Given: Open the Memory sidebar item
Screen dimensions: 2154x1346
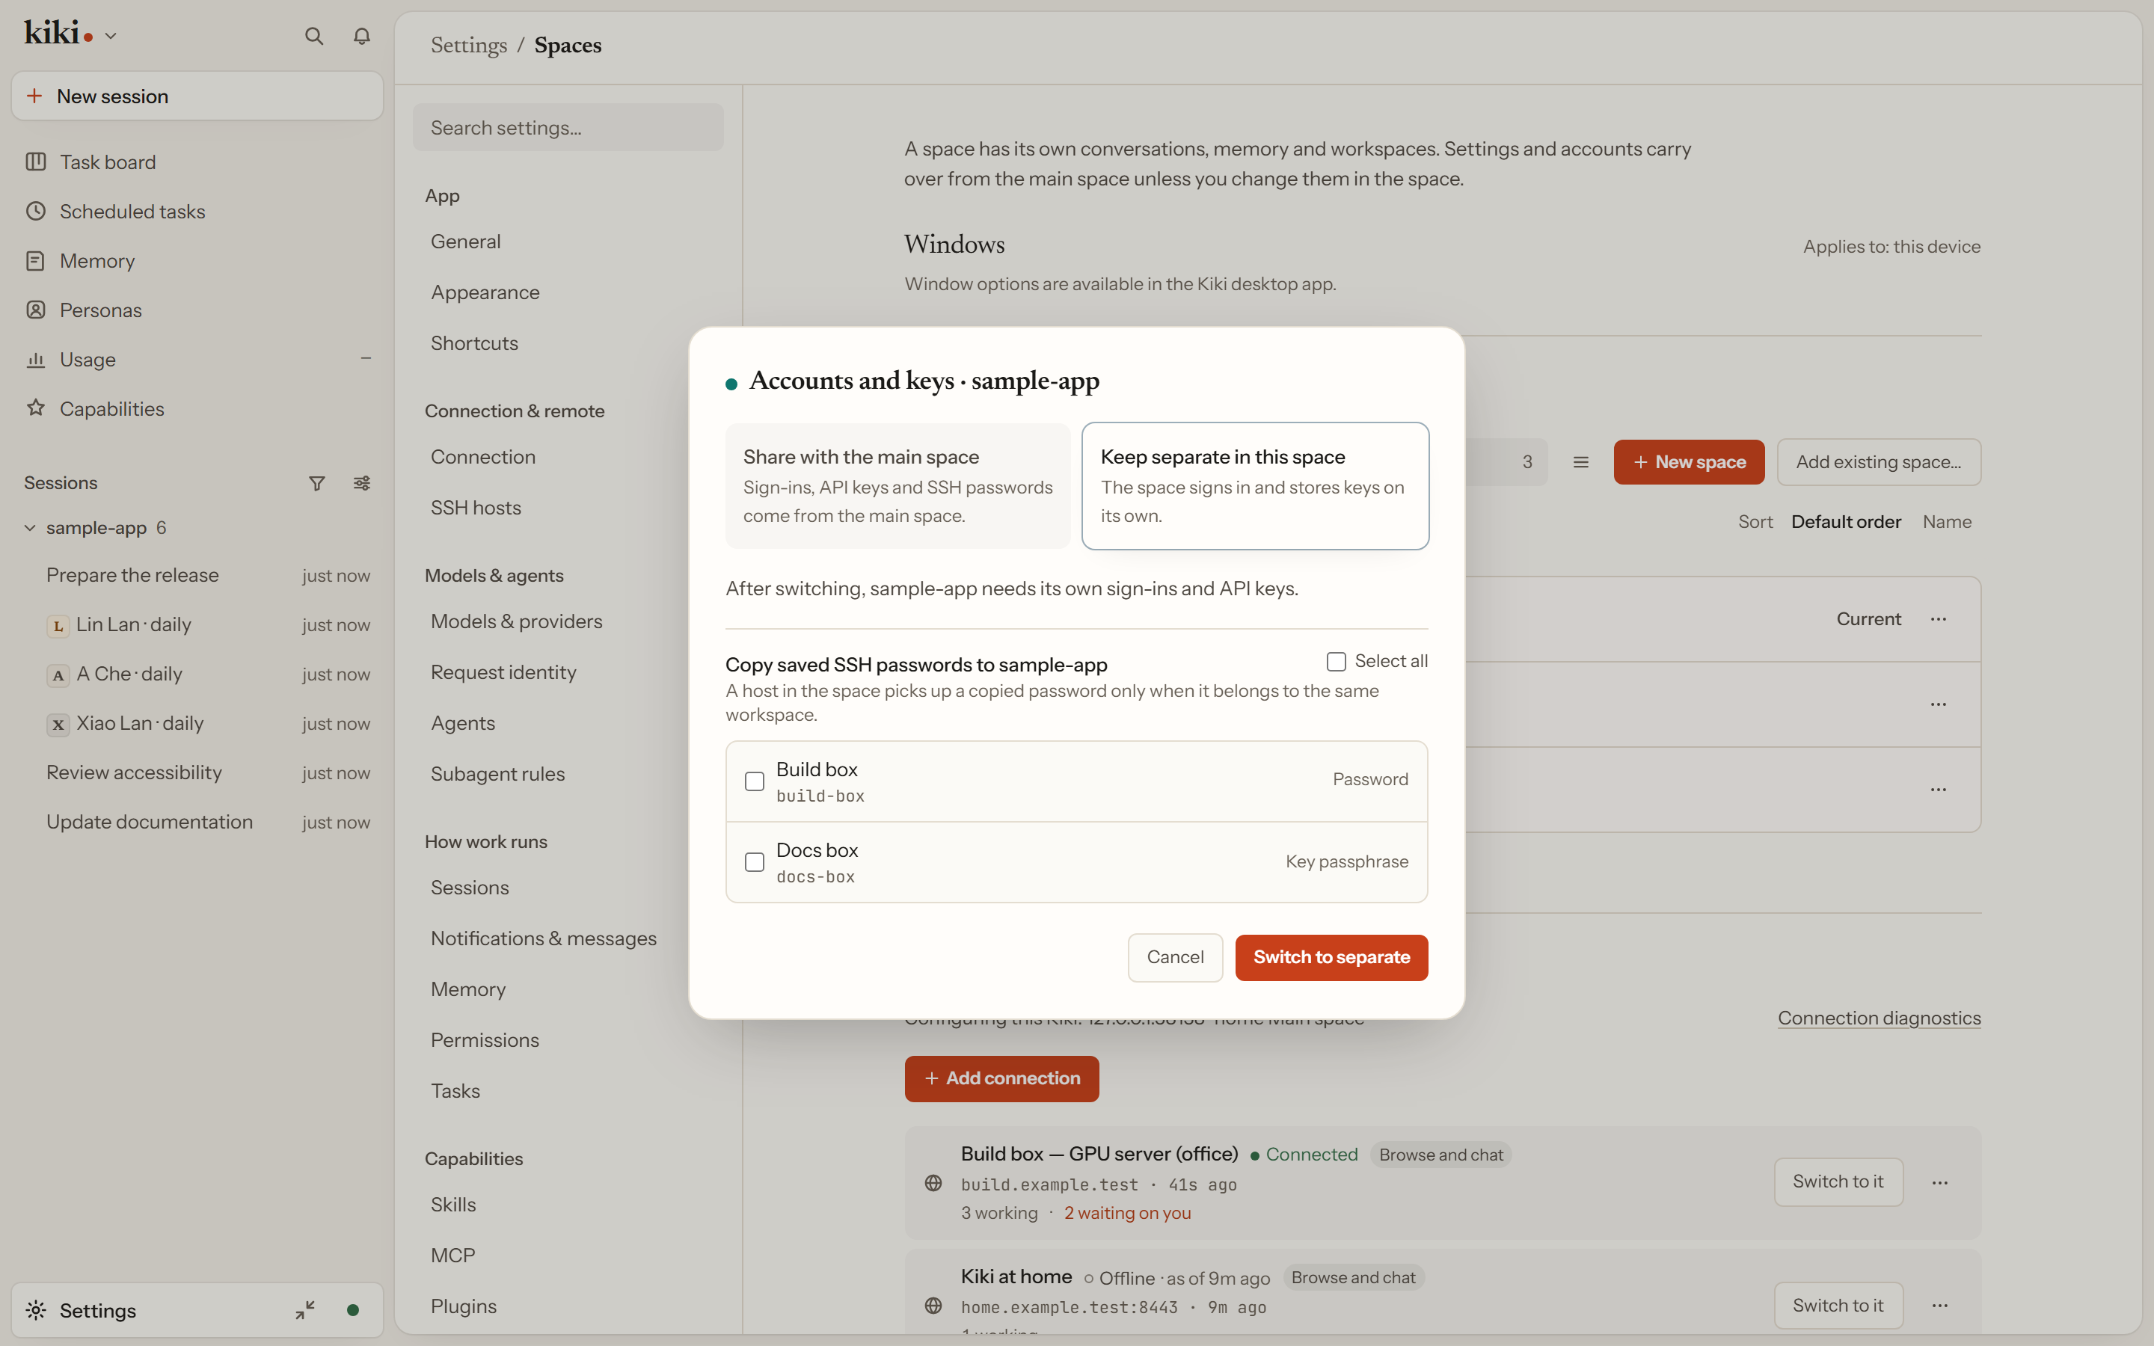Looking at the screenshot, I should [197, 261].
